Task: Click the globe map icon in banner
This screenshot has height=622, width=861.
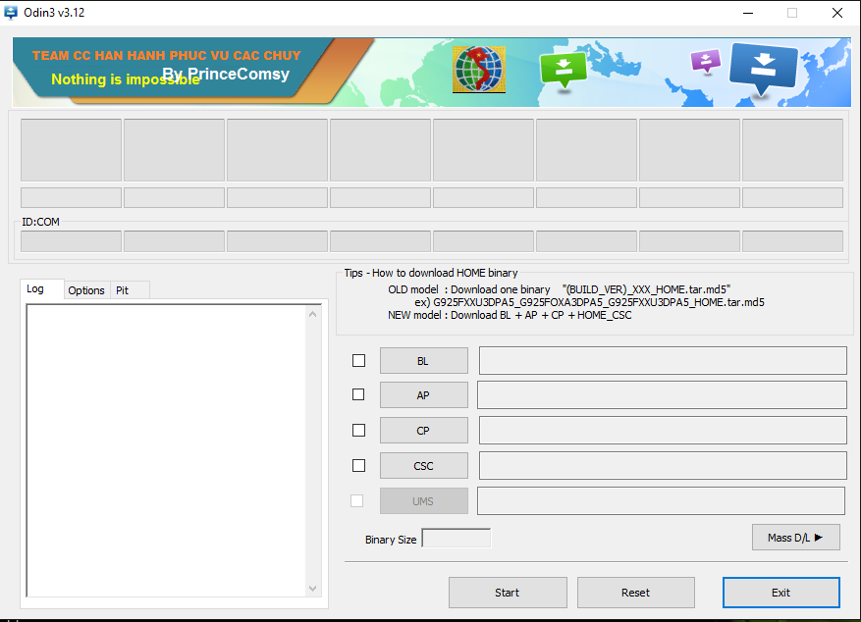Action: click(479, 71)
